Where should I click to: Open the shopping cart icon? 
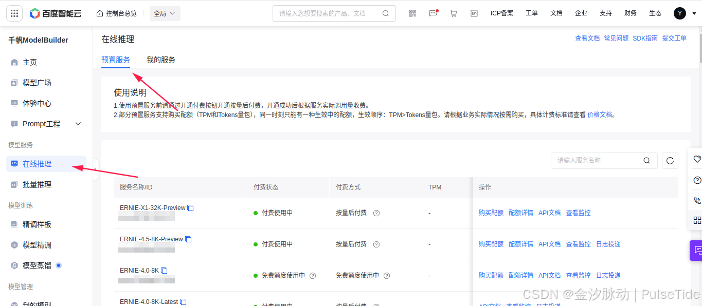[x=453, y=13]
